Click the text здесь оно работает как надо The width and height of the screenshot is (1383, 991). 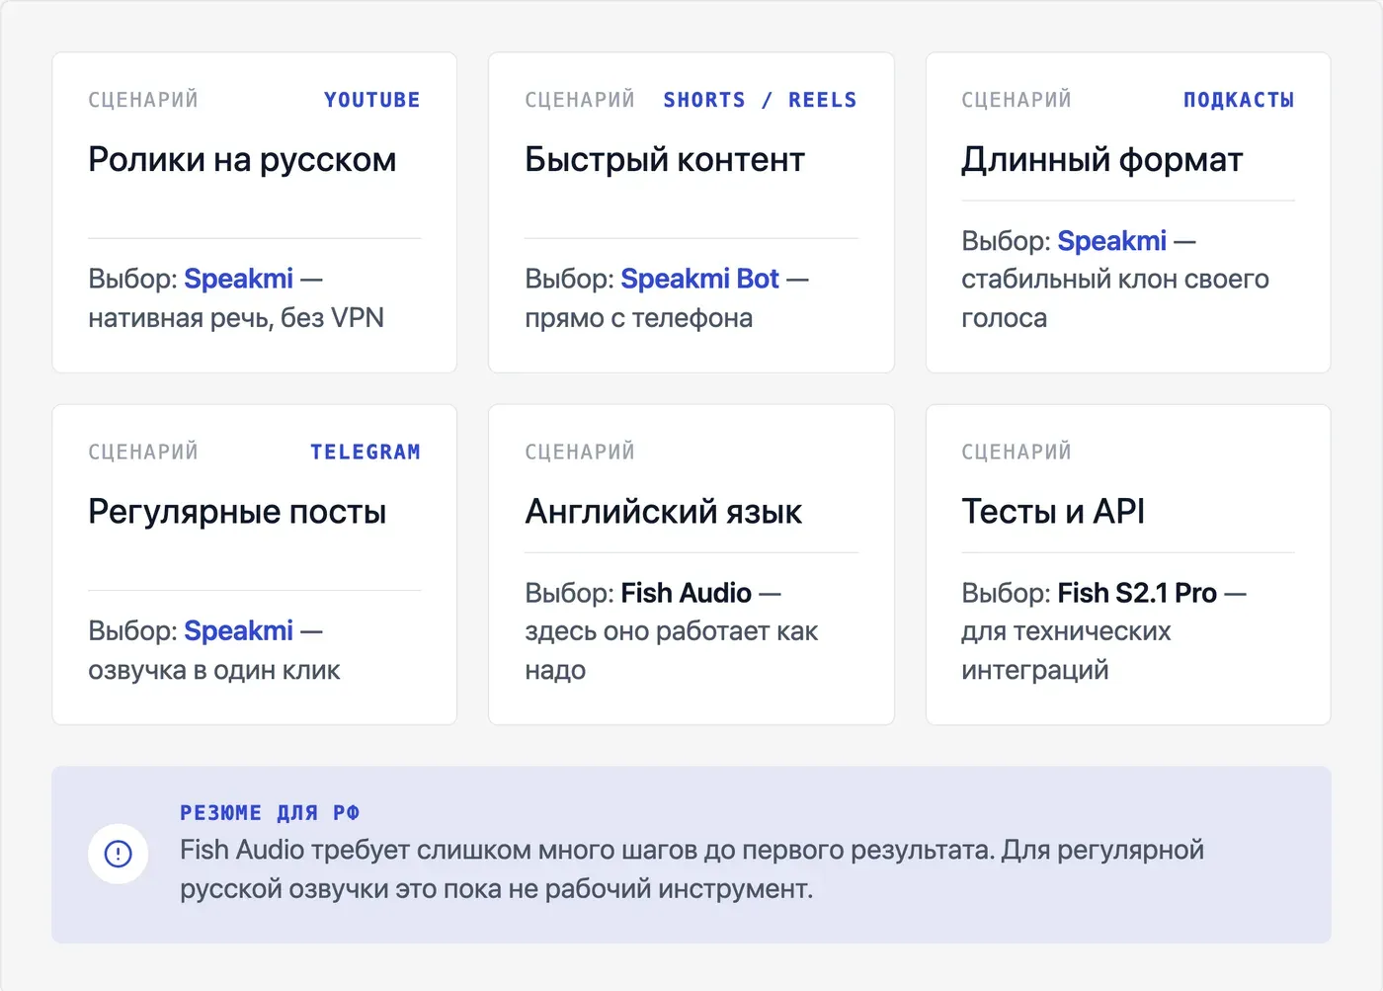671,650
